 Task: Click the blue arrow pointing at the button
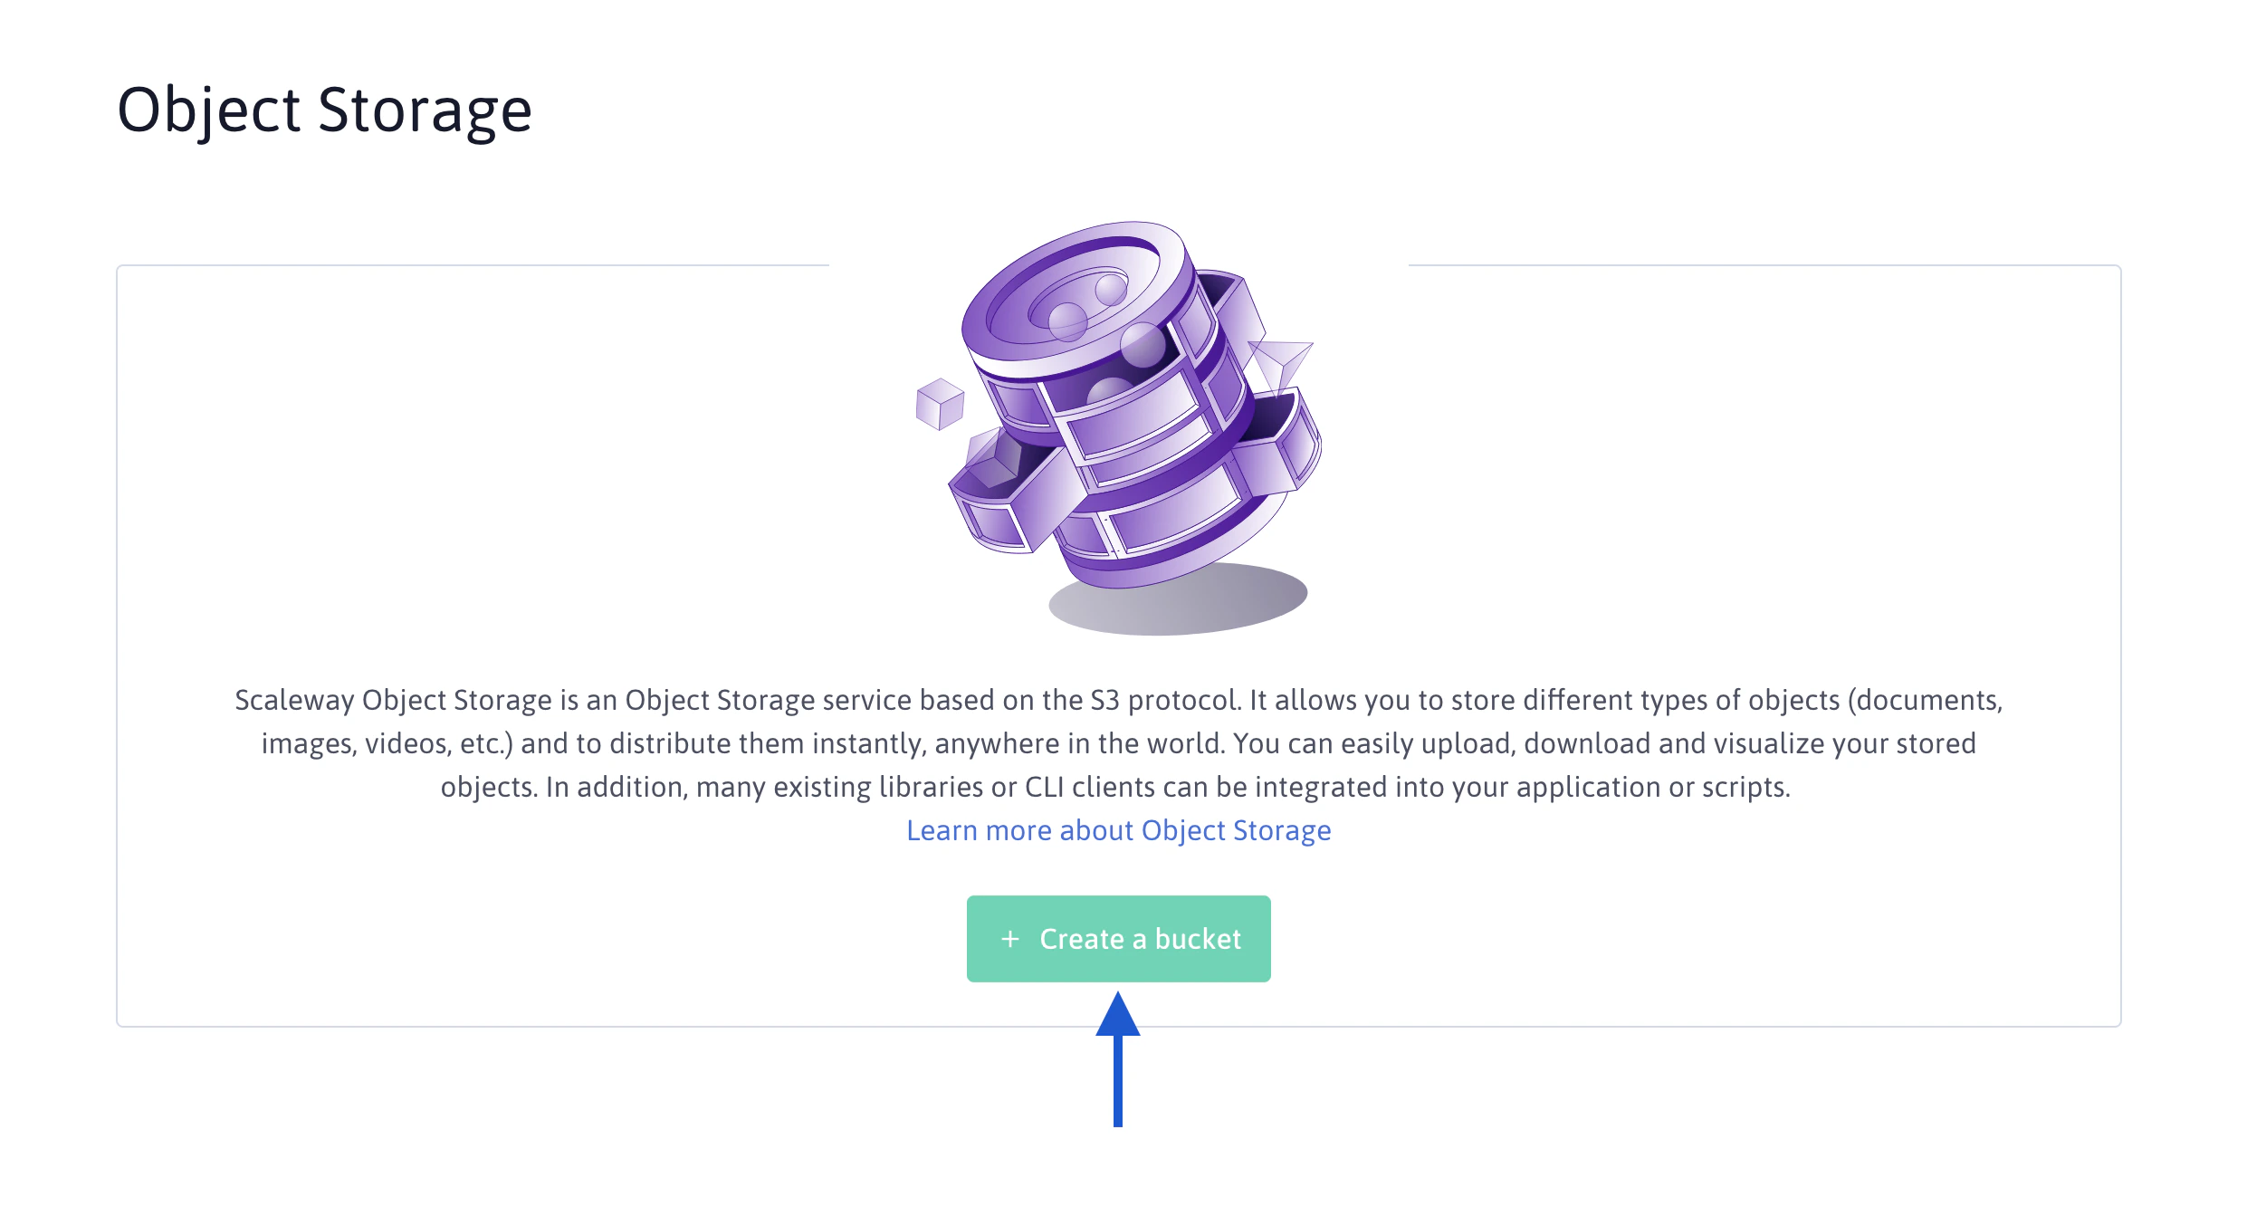tap(1119, 1068)
